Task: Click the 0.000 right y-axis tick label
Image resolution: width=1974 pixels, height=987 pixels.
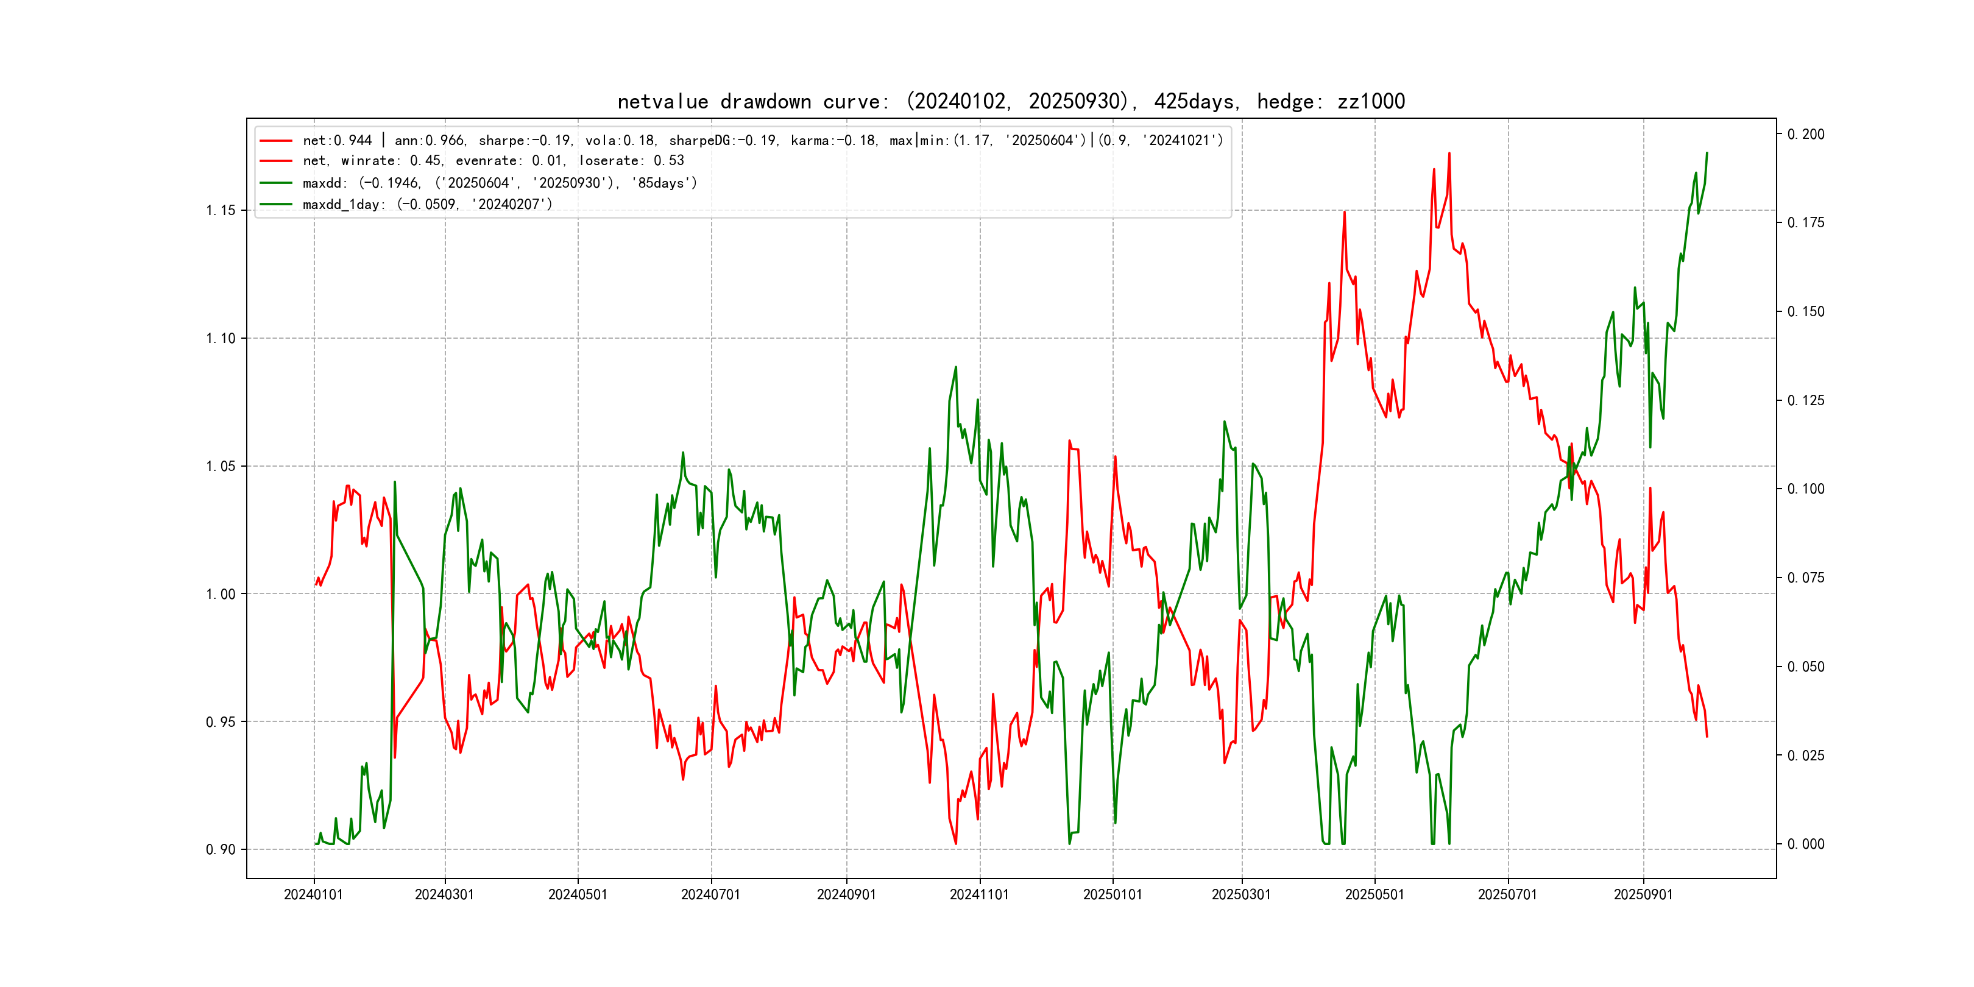Action: click(1805, 844)
